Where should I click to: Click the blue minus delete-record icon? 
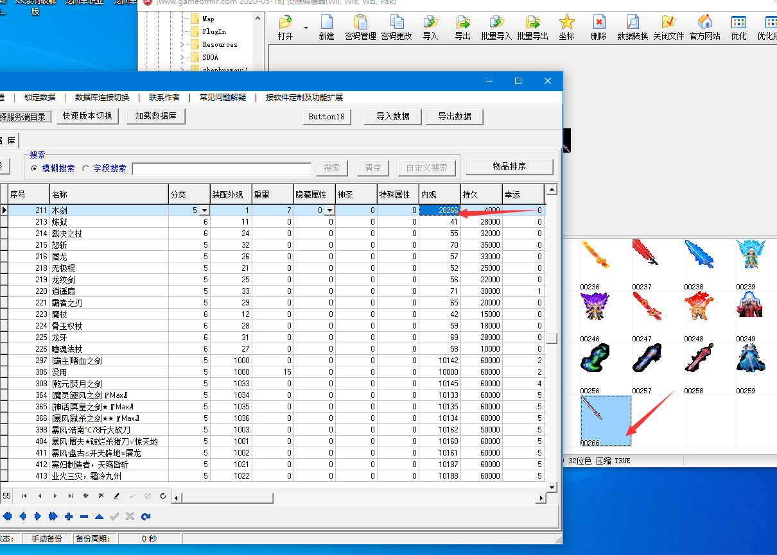tap(83, 517)
